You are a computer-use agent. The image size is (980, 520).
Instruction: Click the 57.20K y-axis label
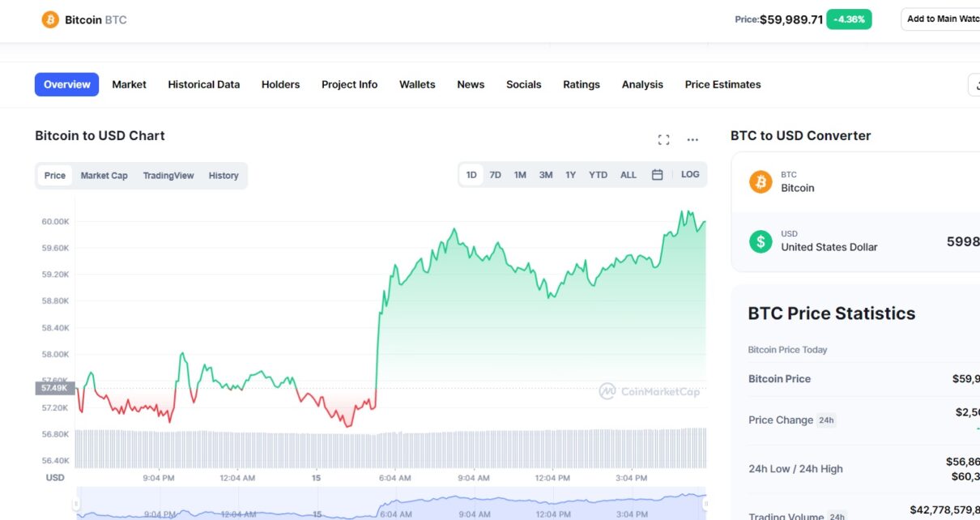[x=55, y=408]
